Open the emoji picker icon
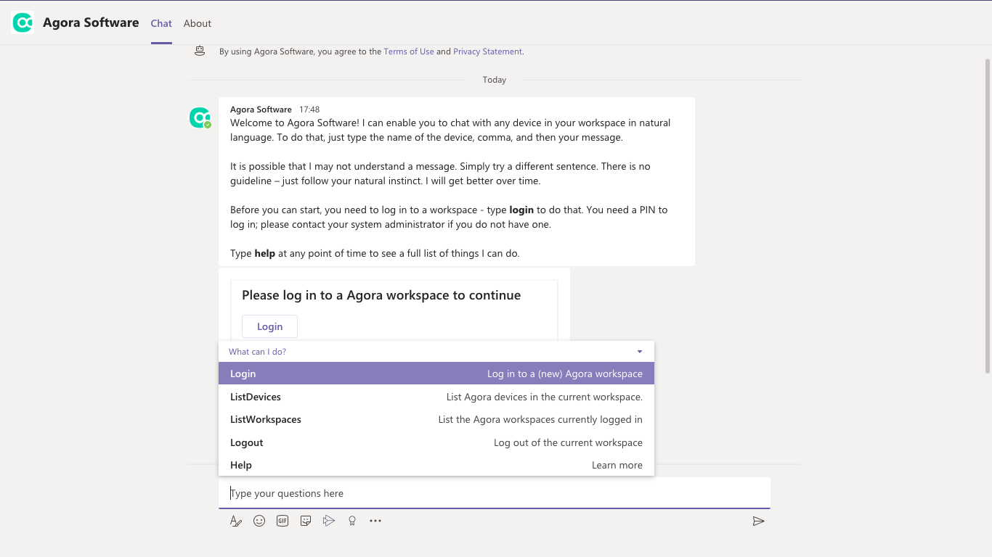 pyautogui.click(x=259, y=521)
